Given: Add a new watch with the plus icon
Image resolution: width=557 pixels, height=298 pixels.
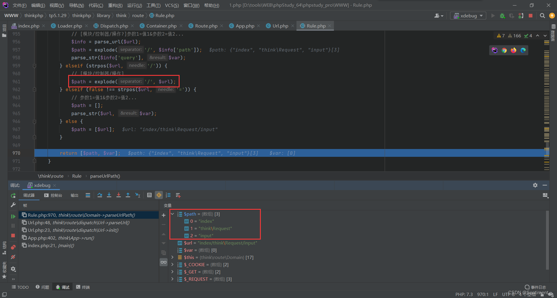Looking at the screenshot, I should click(x=164, y=215).
